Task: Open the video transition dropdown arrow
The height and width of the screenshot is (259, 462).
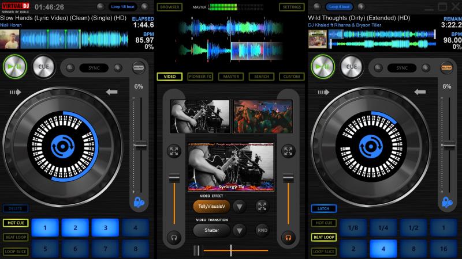Action: [239, 231]
